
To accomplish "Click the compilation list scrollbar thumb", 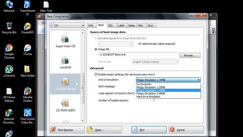I will coord(83,88).
